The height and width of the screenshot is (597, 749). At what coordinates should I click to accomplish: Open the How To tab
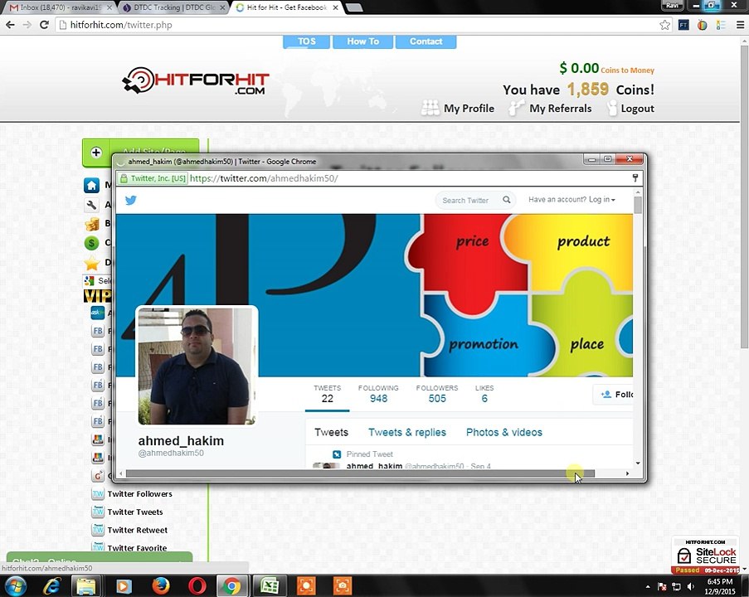click(363, 41)
